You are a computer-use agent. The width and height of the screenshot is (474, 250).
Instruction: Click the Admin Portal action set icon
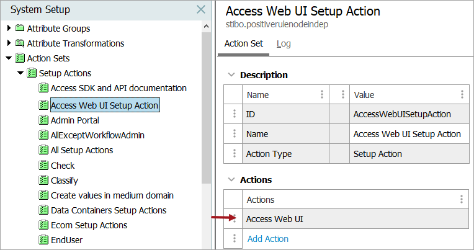tap(43, 120)
